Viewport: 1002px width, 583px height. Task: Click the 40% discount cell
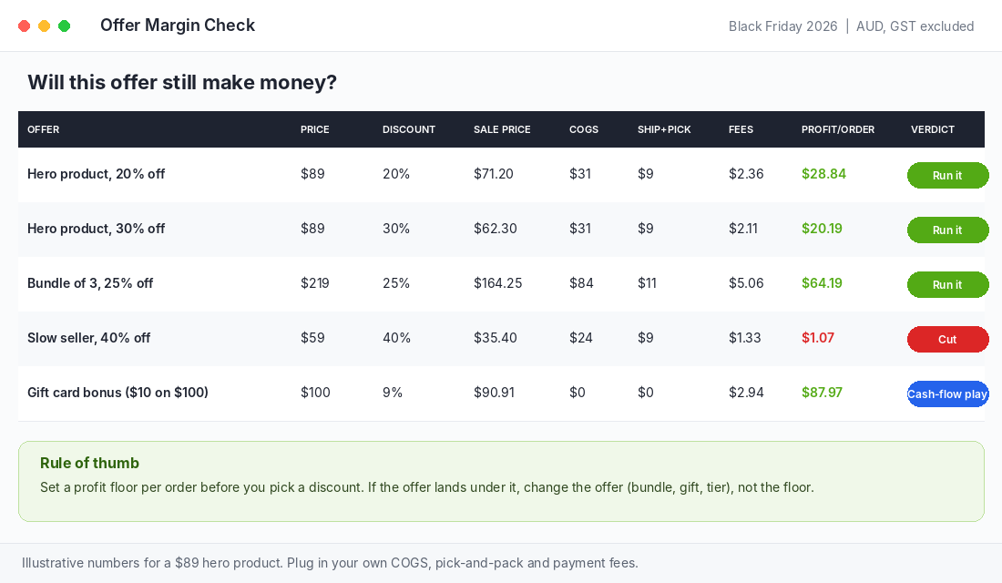point(397,338)
